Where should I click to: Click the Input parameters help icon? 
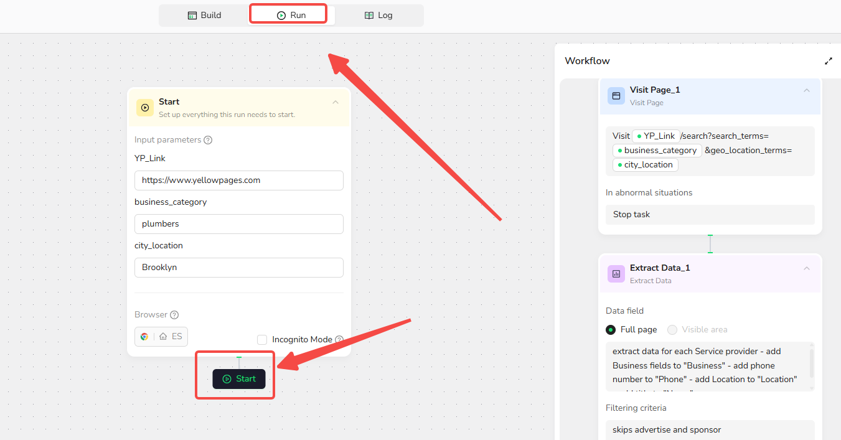click(x=208, y=140)
